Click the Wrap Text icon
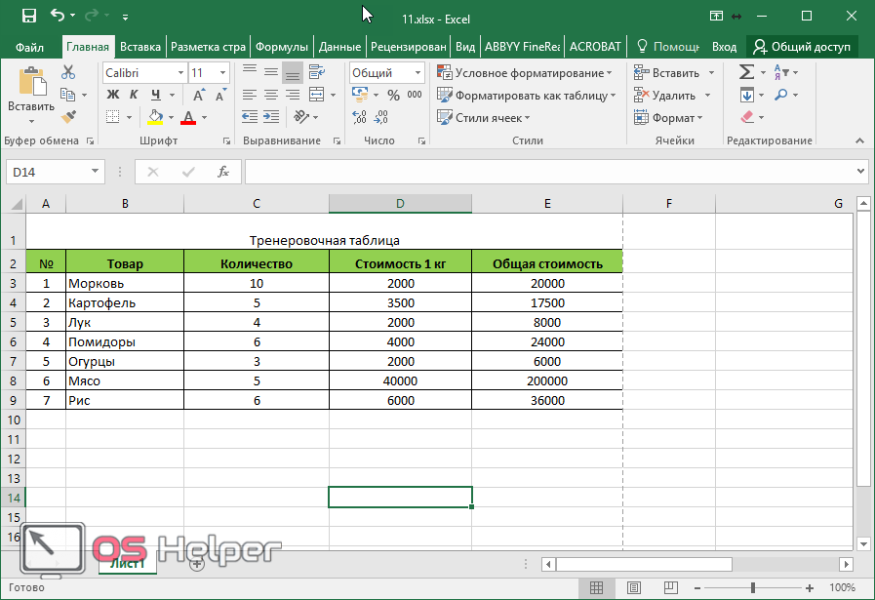 [316, 72]
